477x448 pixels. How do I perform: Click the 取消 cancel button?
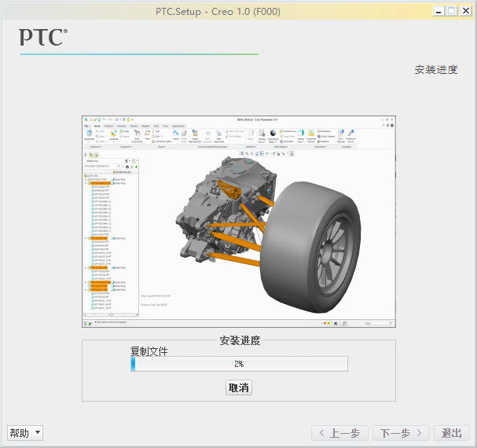pyautogui.click(x=239, y=387)
